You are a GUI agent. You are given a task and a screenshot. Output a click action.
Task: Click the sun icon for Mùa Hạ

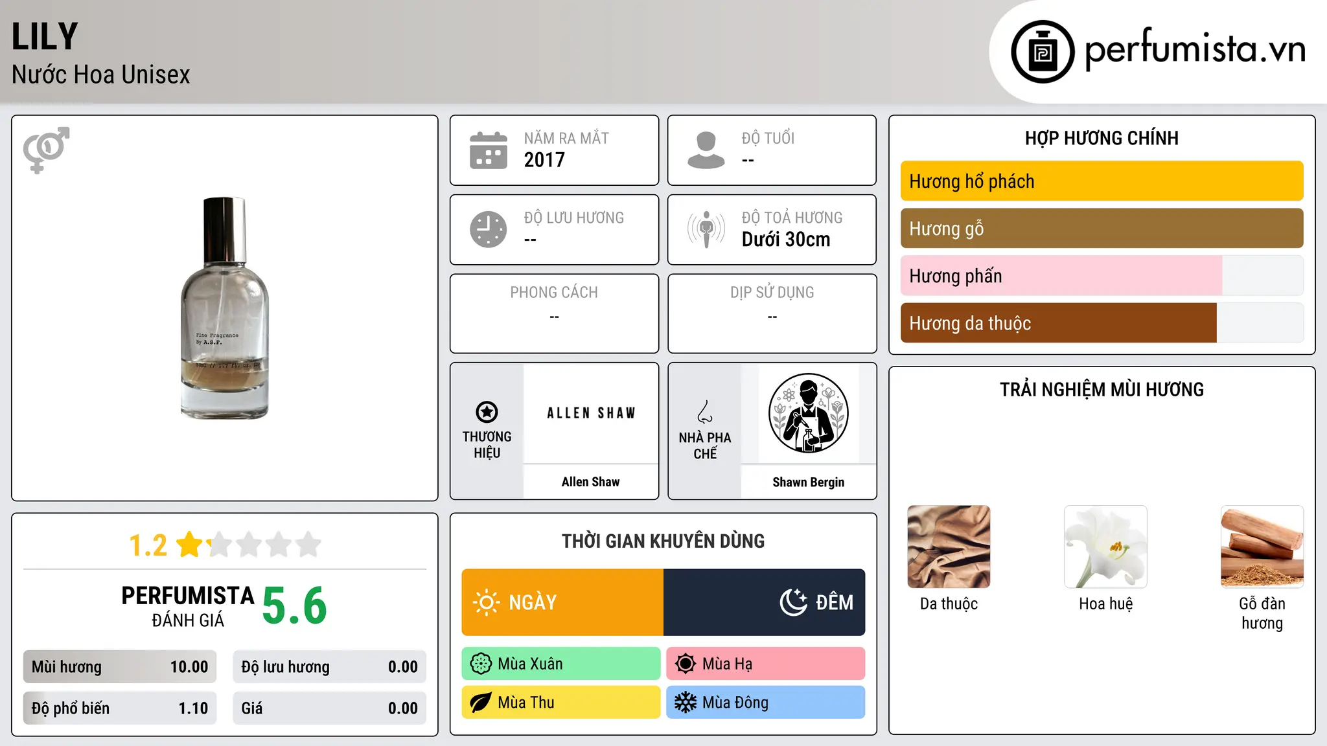(x=686, y=664)
